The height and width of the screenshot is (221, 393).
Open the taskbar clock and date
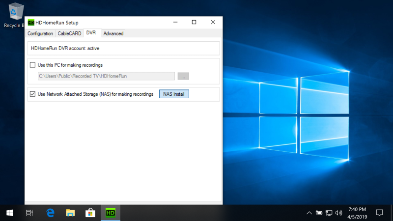click(357, 213)
